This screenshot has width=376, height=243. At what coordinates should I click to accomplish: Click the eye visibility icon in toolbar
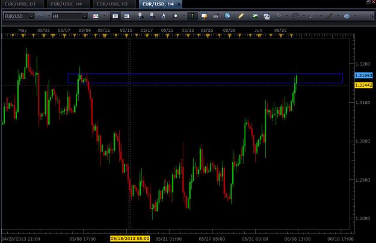pos(215,16)
